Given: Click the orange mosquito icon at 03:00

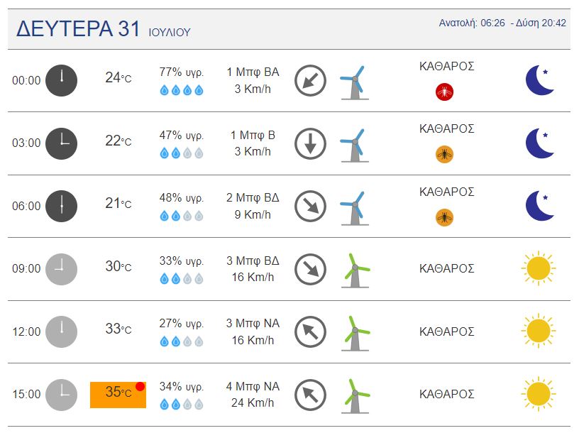Looking at the screenshot, I should pyautogui.click(x=445, y=154).
